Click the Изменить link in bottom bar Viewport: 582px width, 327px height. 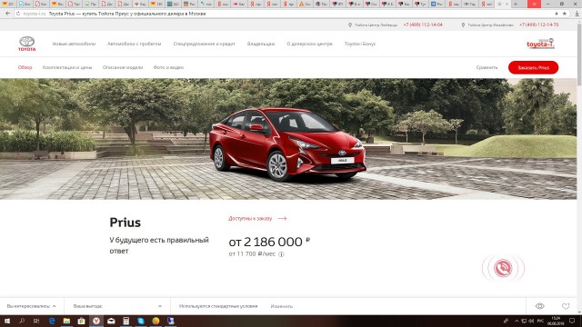(282, 306)
